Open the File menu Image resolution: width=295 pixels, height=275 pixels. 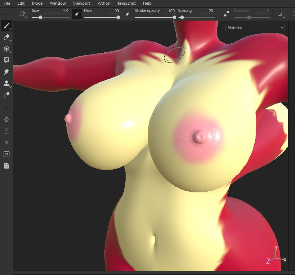7,3
